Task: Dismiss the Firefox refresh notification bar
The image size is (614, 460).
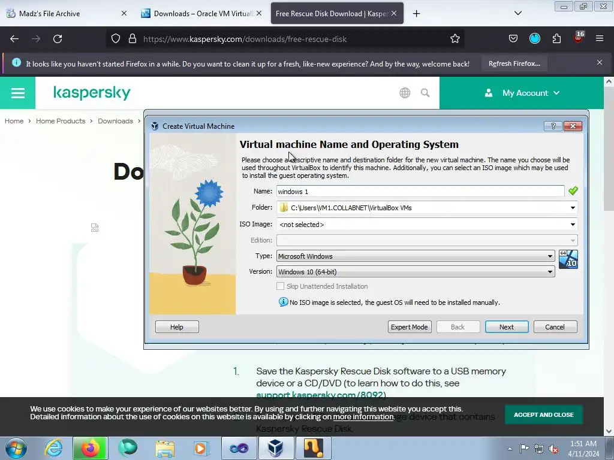Action: tap(600, 62)
